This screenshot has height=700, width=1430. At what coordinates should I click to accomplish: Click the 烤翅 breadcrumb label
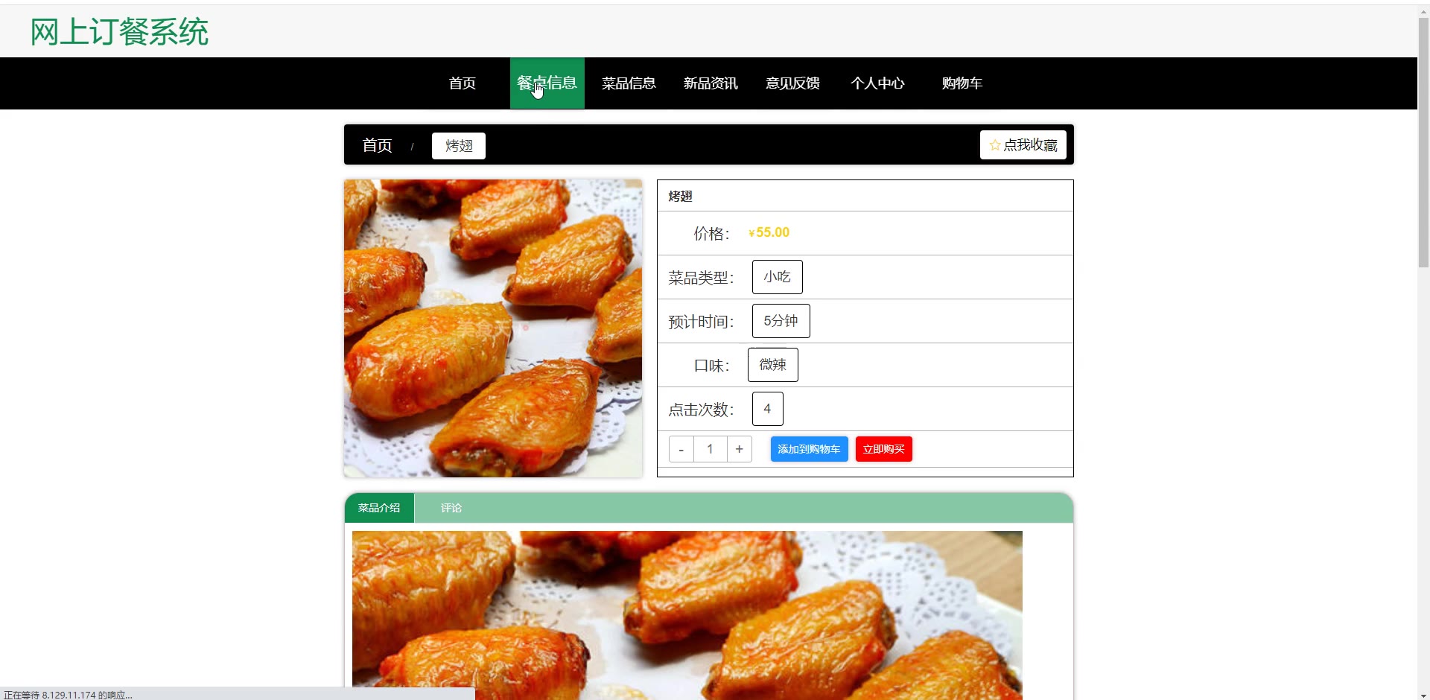point(459,146)
